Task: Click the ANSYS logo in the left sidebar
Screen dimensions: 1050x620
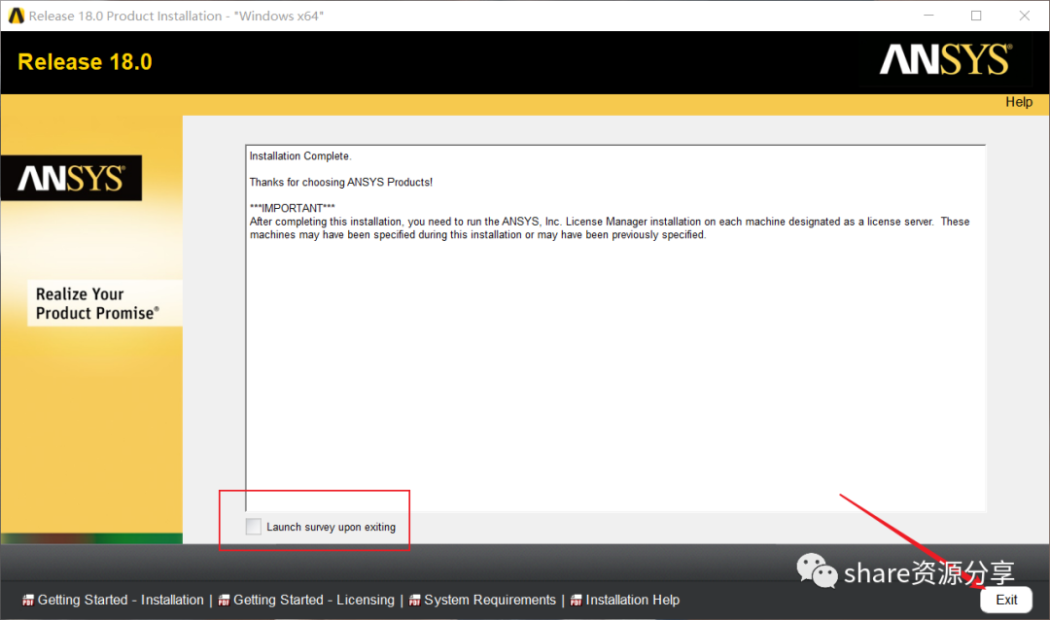Action: click(71, 178)
